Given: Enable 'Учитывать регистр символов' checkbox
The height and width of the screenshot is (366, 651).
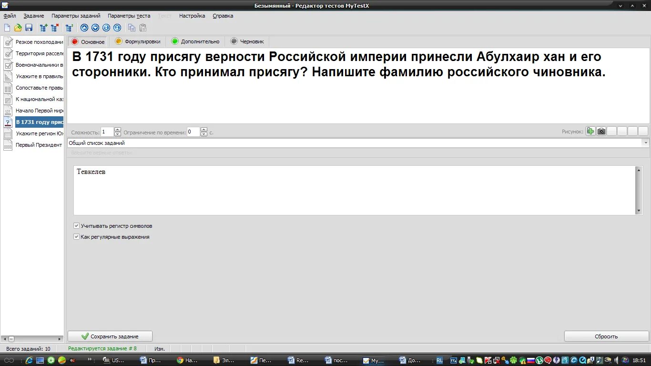Looking at the screenshot, I should pos(76,225).
